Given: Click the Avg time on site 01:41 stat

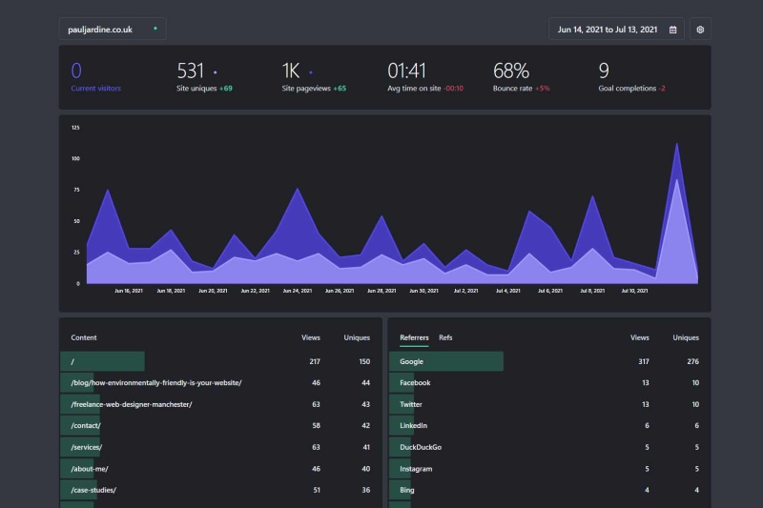Looking at the screenshot, I should coord(425,77).
